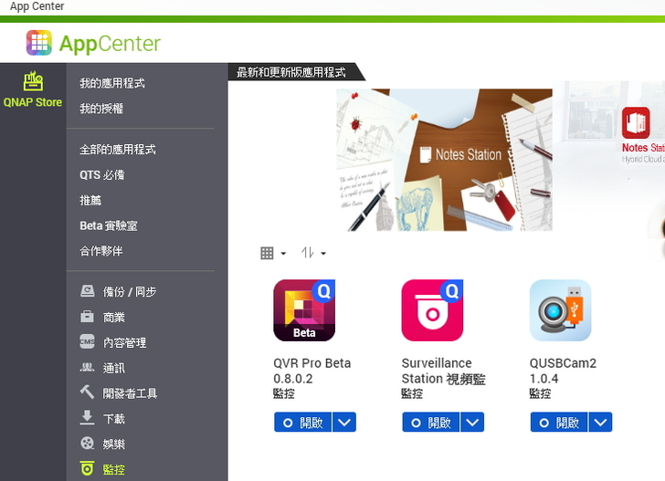This screenshot has width=665, height=481.
Task: Click the QUSBCam2 webcam app icon
Action: coord(560,310)
